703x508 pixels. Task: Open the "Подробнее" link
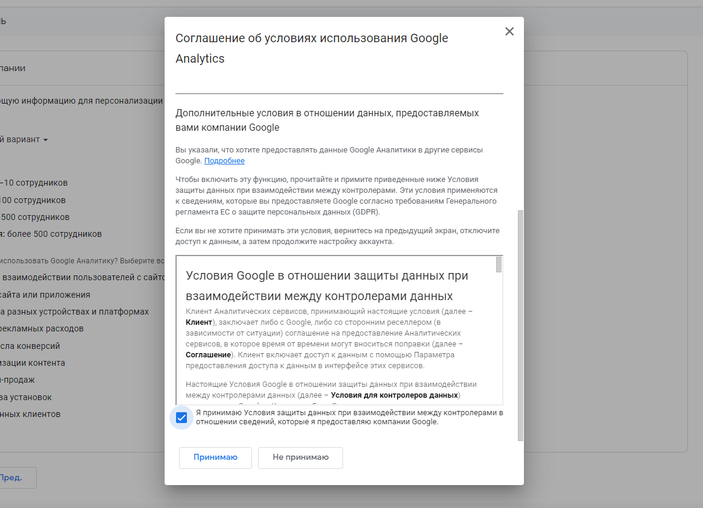(224, 161)
